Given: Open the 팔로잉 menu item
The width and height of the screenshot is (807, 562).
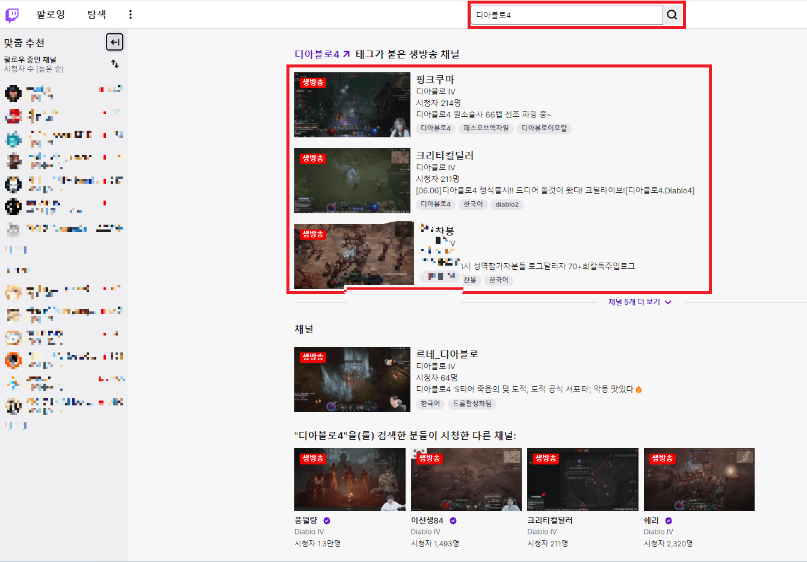Looking at the screenshot, I should coord(51,14).
